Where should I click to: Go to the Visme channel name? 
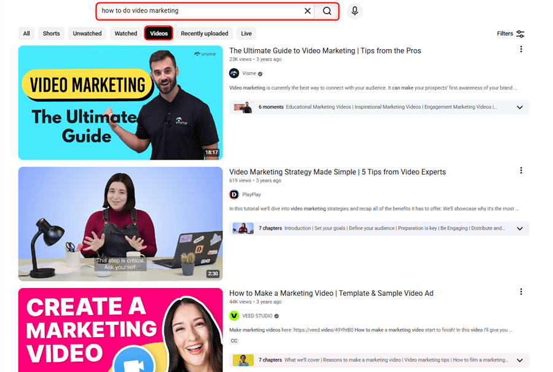[249, 73]
